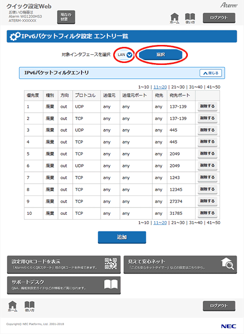Click the Aterm logo
This screenshot has width=244, height=334.
[229, 5]
